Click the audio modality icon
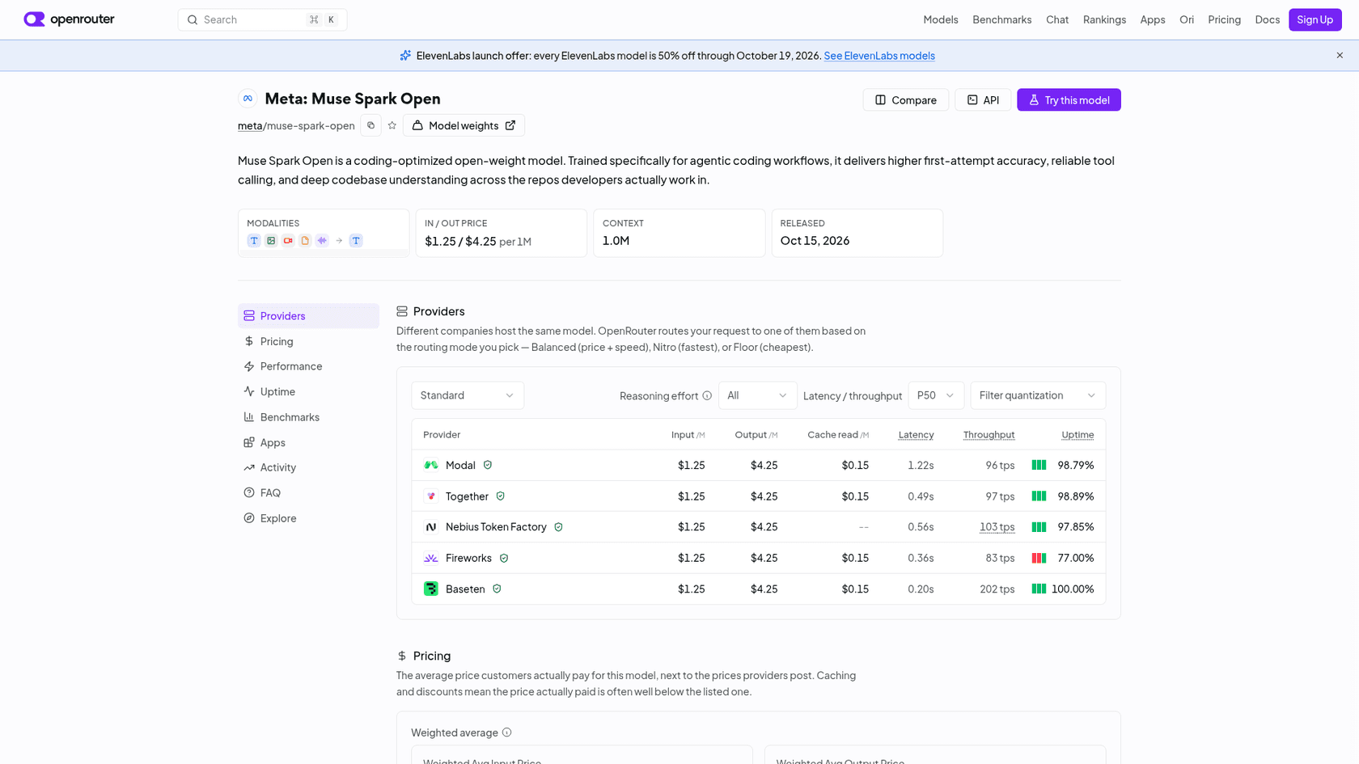Screen dimensions: 1359x764 (x=322, y=241)
